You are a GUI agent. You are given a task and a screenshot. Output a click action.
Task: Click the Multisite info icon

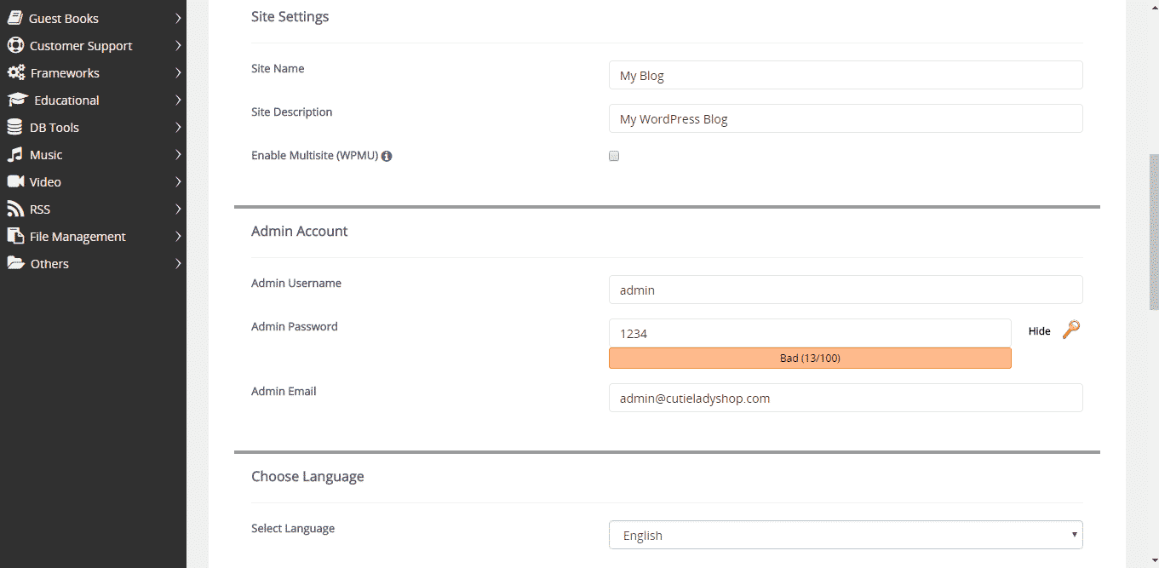click(387, 156)
